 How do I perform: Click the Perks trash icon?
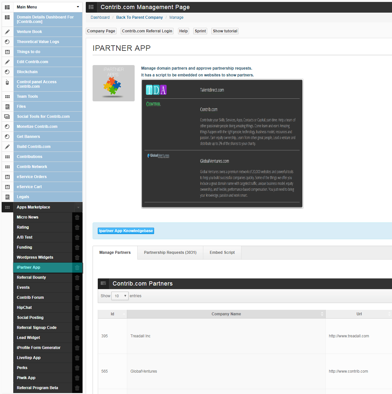click(x=77, y=368)
